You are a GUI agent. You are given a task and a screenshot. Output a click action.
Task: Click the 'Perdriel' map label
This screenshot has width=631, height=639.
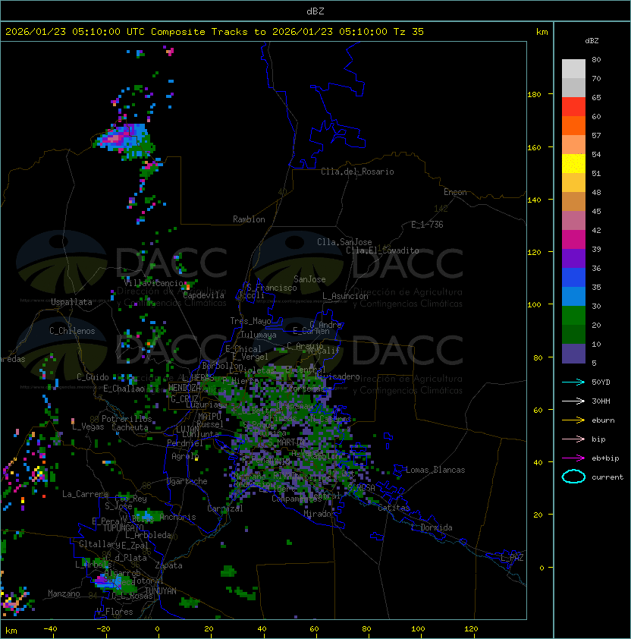(184, 443)
